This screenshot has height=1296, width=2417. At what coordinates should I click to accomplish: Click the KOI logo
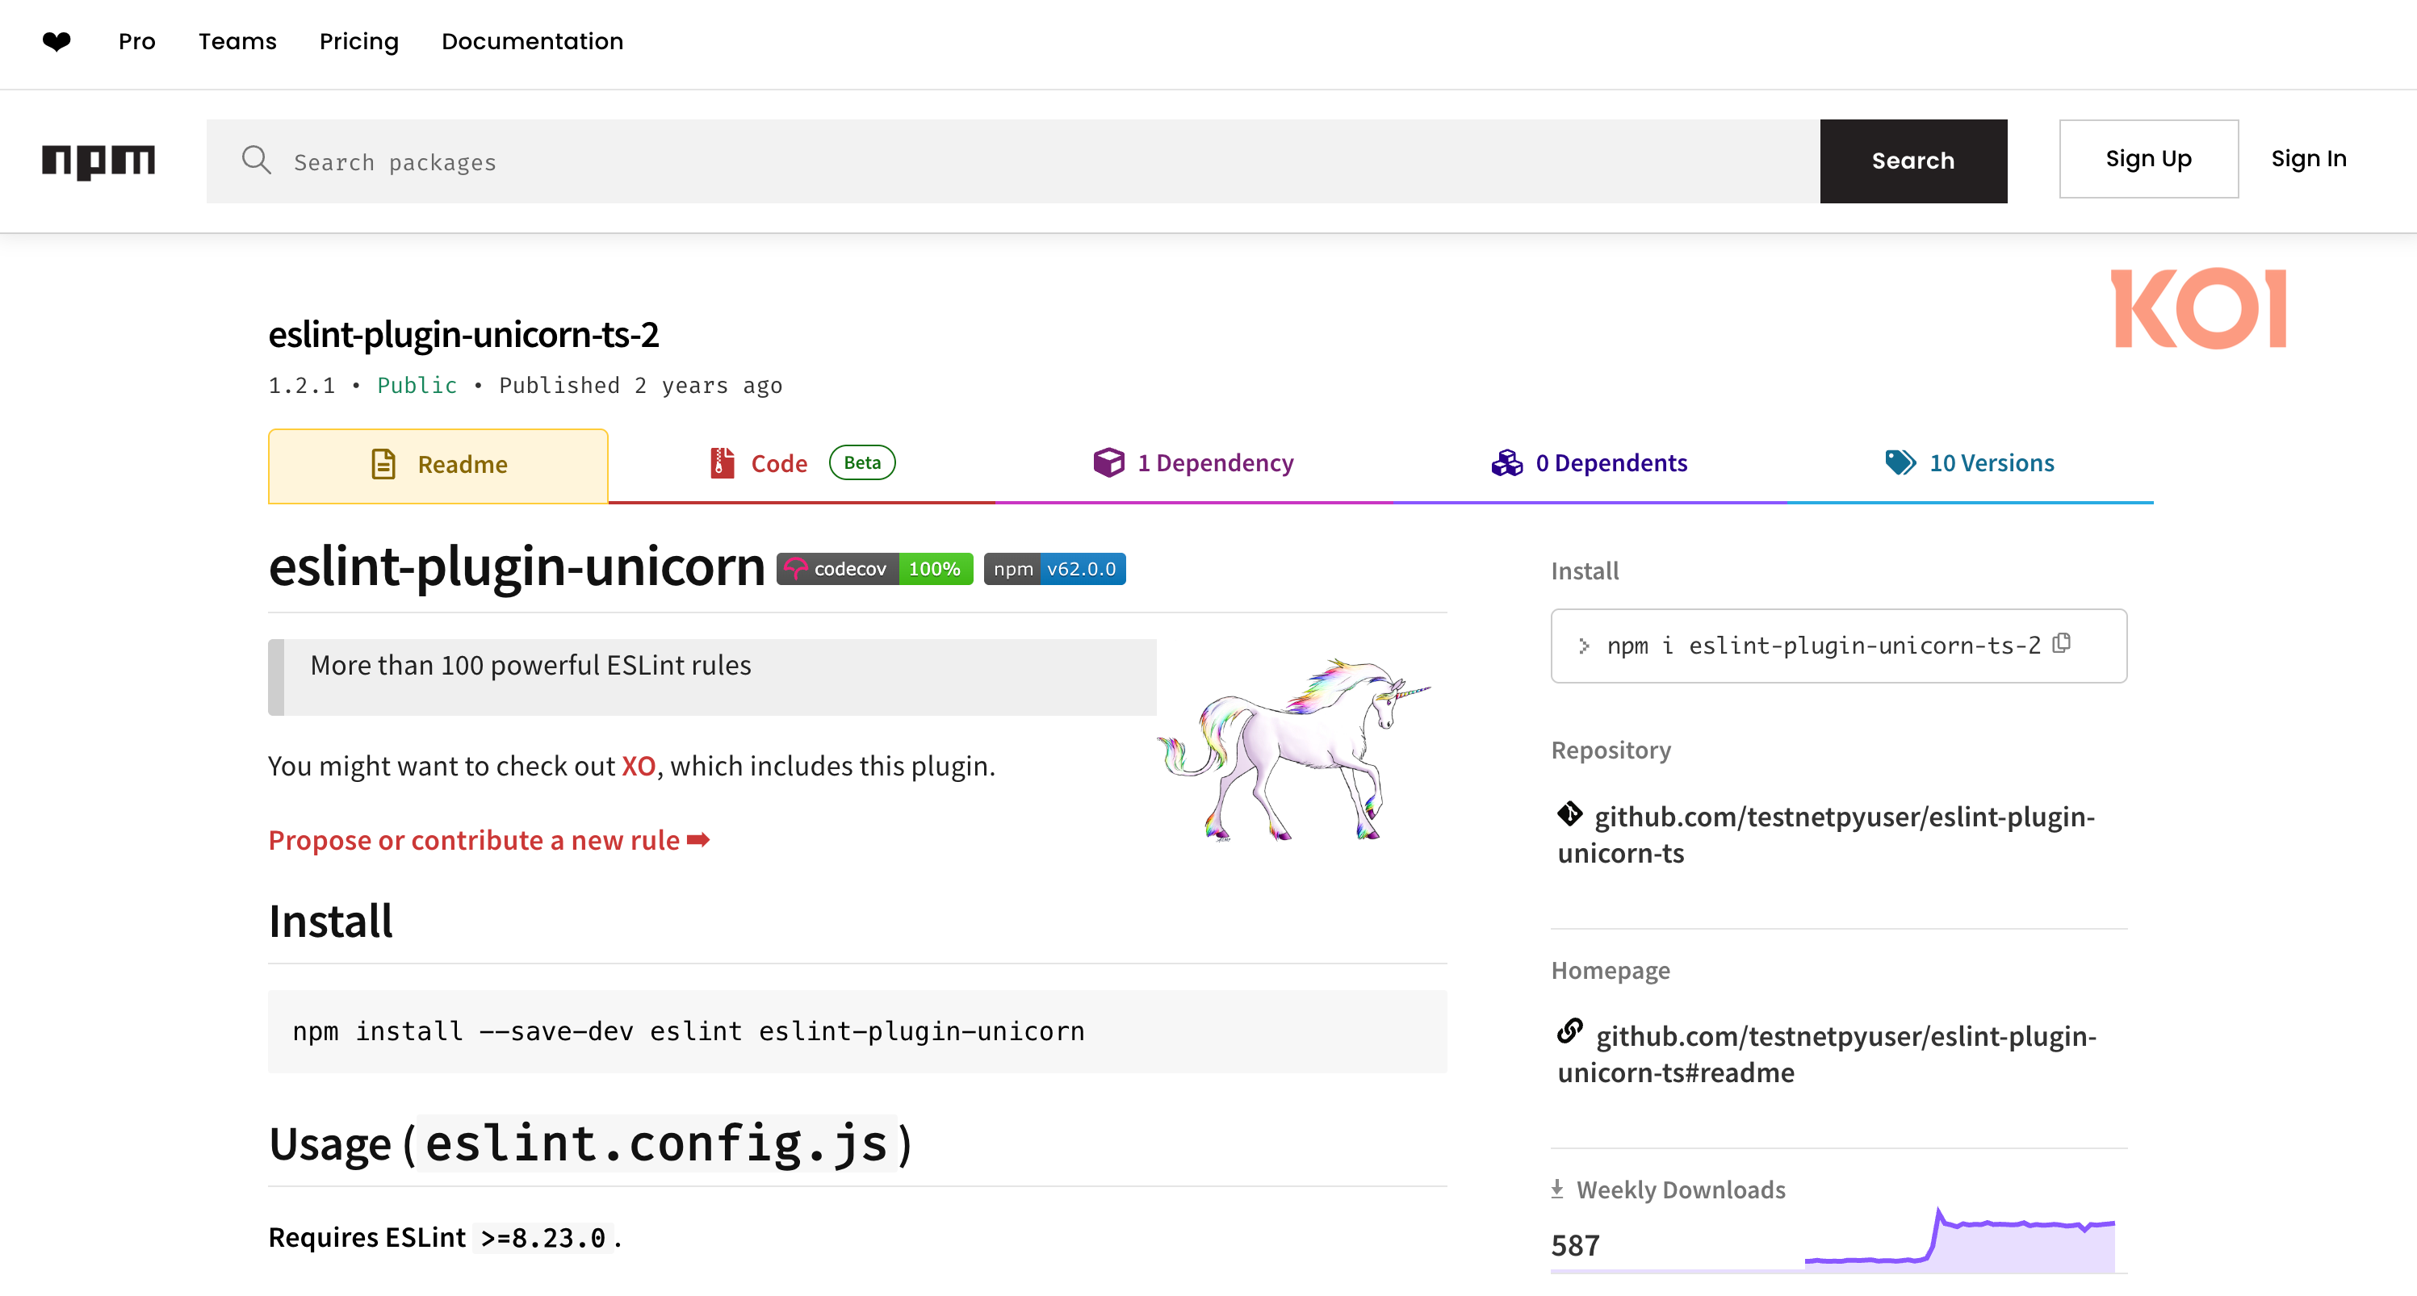tap(2197, 309)
